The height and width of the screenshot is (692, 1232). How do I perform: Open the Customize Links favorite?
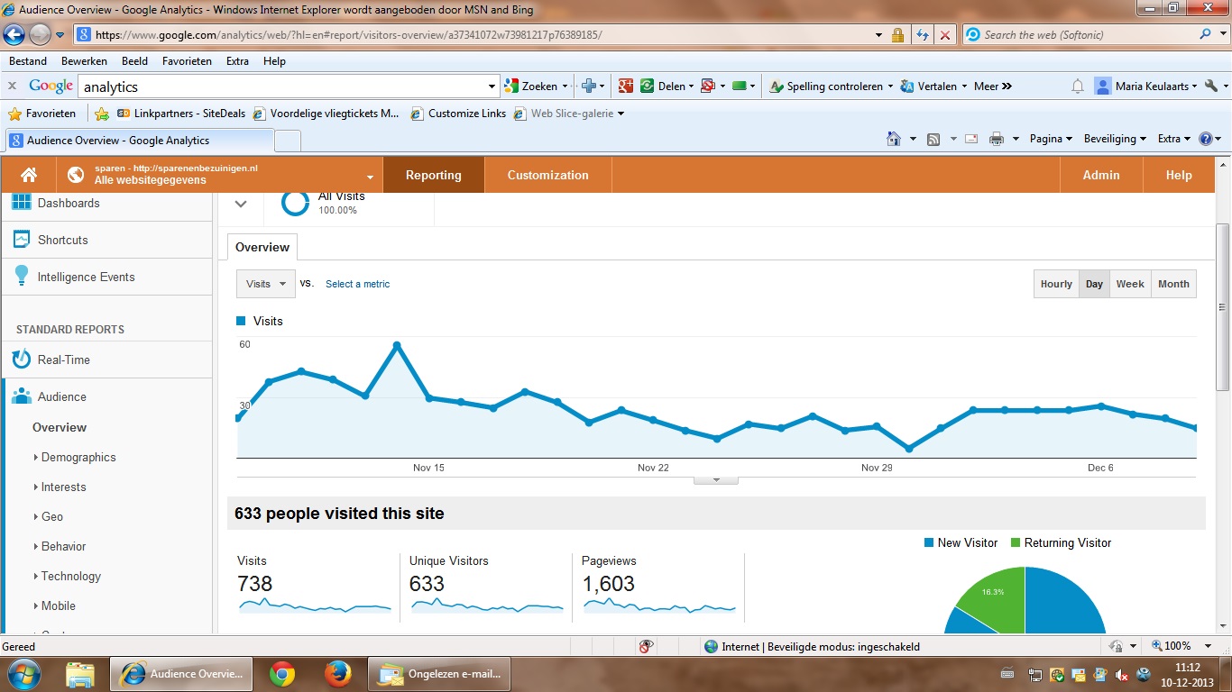click(458, 114)
